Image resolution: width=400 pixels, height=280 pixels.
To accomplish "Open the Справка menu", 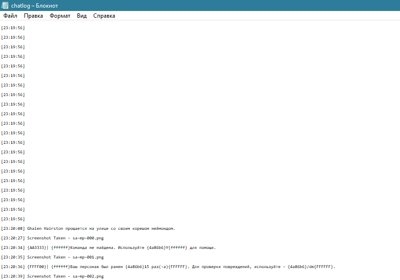I will click(104, 16).
